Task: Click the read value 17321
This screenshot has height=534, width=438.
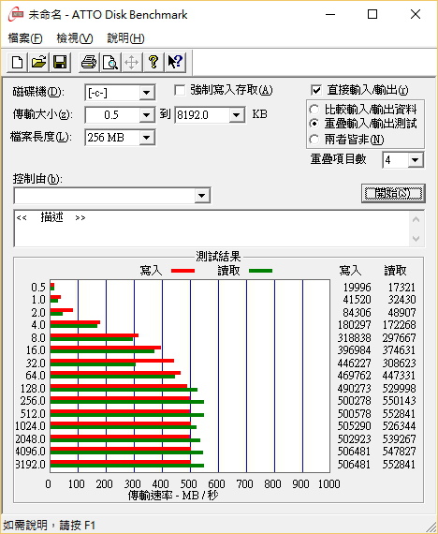Action: (401, 288)
